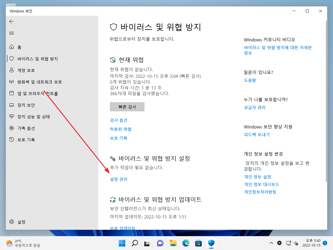The image size is (333, 250).
Task: Launch Microsoft Edge from taskbar
Action: tap(186, 243)
